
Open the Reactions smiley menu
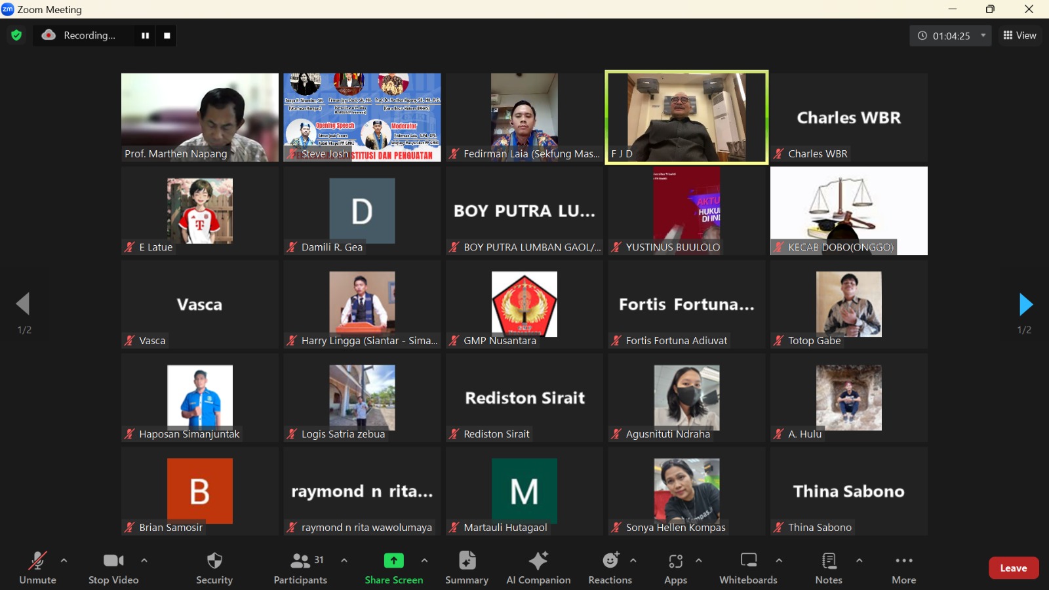point(610,568)
